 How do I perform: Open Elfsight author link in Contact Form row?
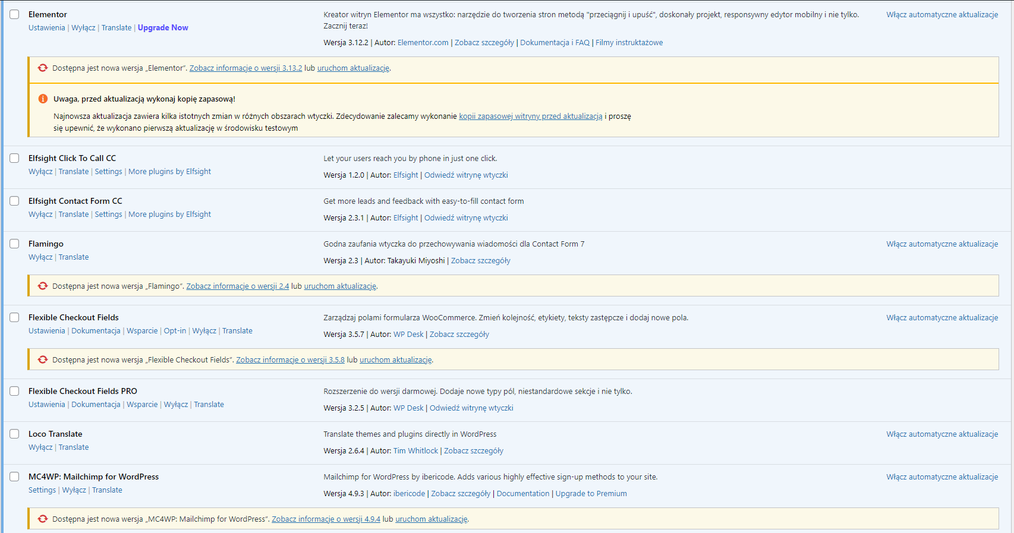[x=406, y=217]
